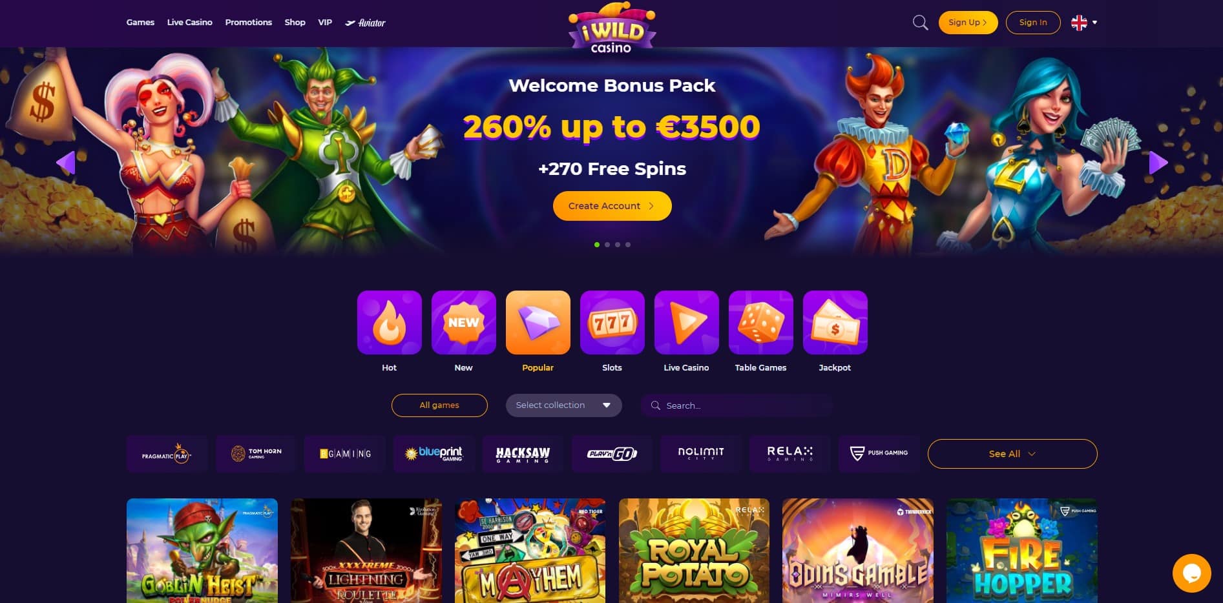The height and width of the screenshot is (603, 1223).
Task: Go to previous banner with left arrow
Action: pyautogui.click(x=66, y=162)
